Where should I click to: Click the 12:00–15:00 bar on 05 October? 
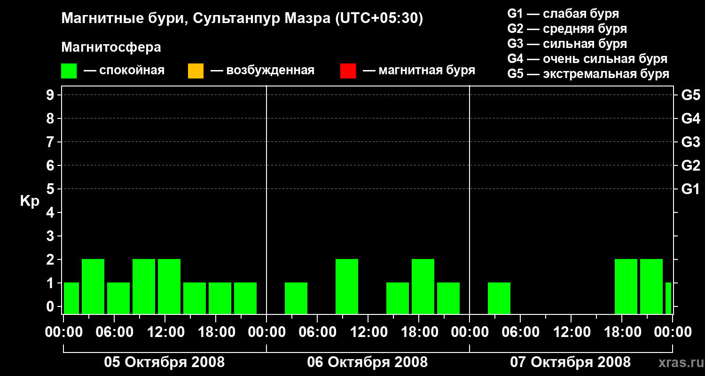(169, 286)
